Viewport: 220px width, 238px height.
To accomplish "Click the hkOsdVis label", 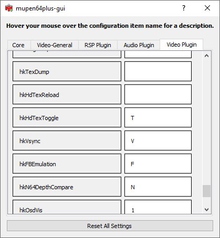I will (67, 207).
